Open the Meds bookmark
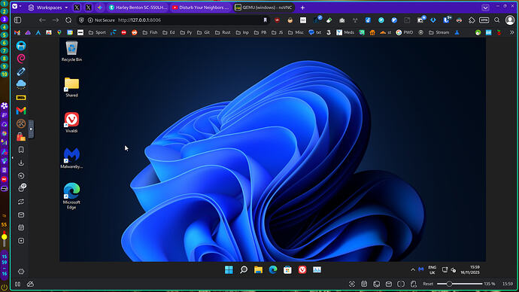 point(345,32)
